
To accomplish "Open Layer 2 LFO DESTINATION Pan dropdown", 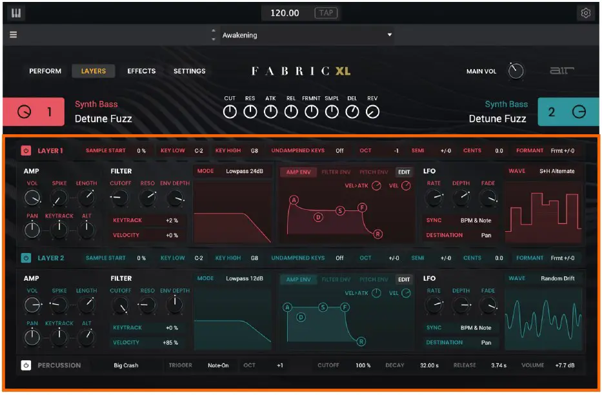I will pyautogui.click(x=486, y=343).
